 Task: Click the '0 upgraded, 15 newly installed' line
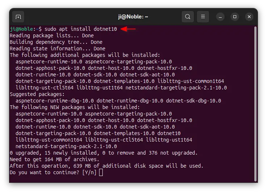click(x=103, y=153)
